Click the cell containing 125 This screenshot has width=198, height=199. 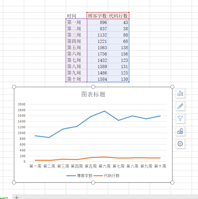click(x=118, y=73)
